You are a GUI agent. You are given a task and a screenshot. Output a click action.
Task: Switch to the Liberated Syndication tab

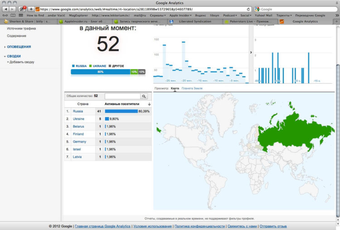195,21
